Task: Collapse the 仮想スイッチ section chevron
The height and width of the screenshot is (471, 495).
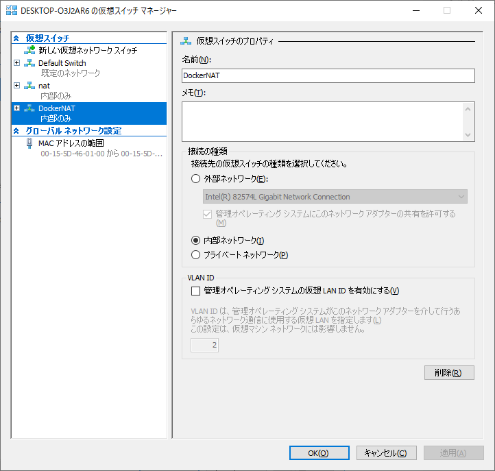Action: click(16, 38)
